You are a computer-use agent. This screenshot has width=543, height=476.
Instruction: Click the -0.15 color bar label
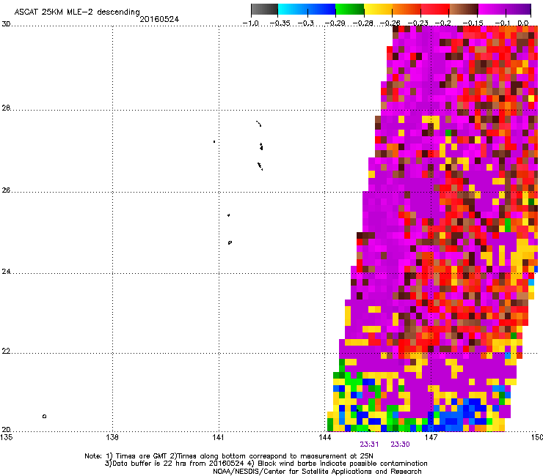pyautogui.click(x=473, y=23)
